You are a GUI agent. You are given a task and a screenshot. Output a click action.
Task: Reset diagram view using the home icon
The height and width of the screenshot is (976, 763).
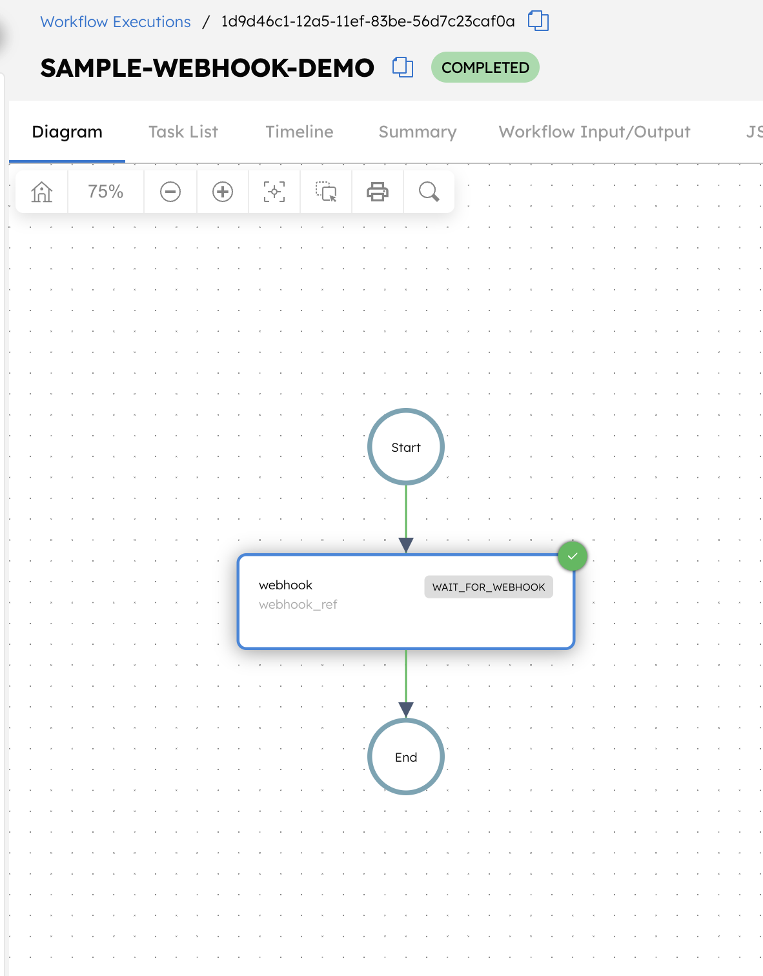tap(41, 192)
